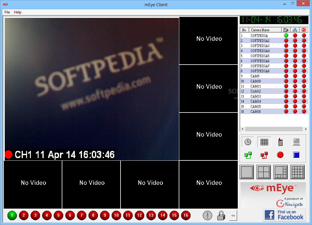Screen dimensions: 312x225
Task: Toggle channel 5 red button
Action: [x=58, y=215]
